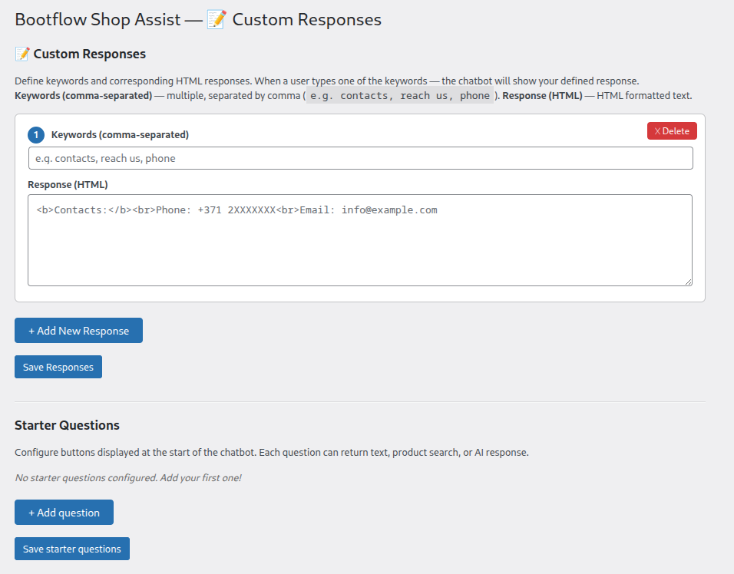The height and width of the screenshot is (574, 734).
Task: Click the blue number 1 response badge
Action: pyautogui.click(x=36, y=135)
